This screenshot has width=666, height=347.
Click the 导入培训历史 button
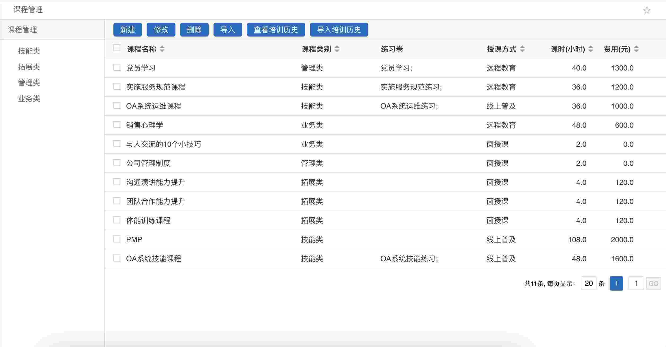pyautogui.click(x=339, y=30)
